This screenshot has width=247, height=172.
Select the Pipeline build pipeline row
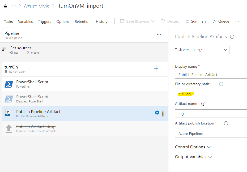[84, 35]
